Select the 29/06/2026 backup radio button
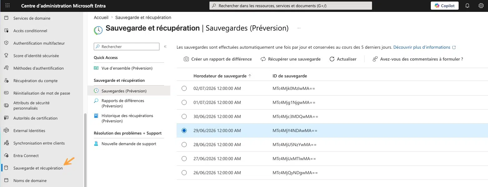The image size is (488, 187). (184, 130)
